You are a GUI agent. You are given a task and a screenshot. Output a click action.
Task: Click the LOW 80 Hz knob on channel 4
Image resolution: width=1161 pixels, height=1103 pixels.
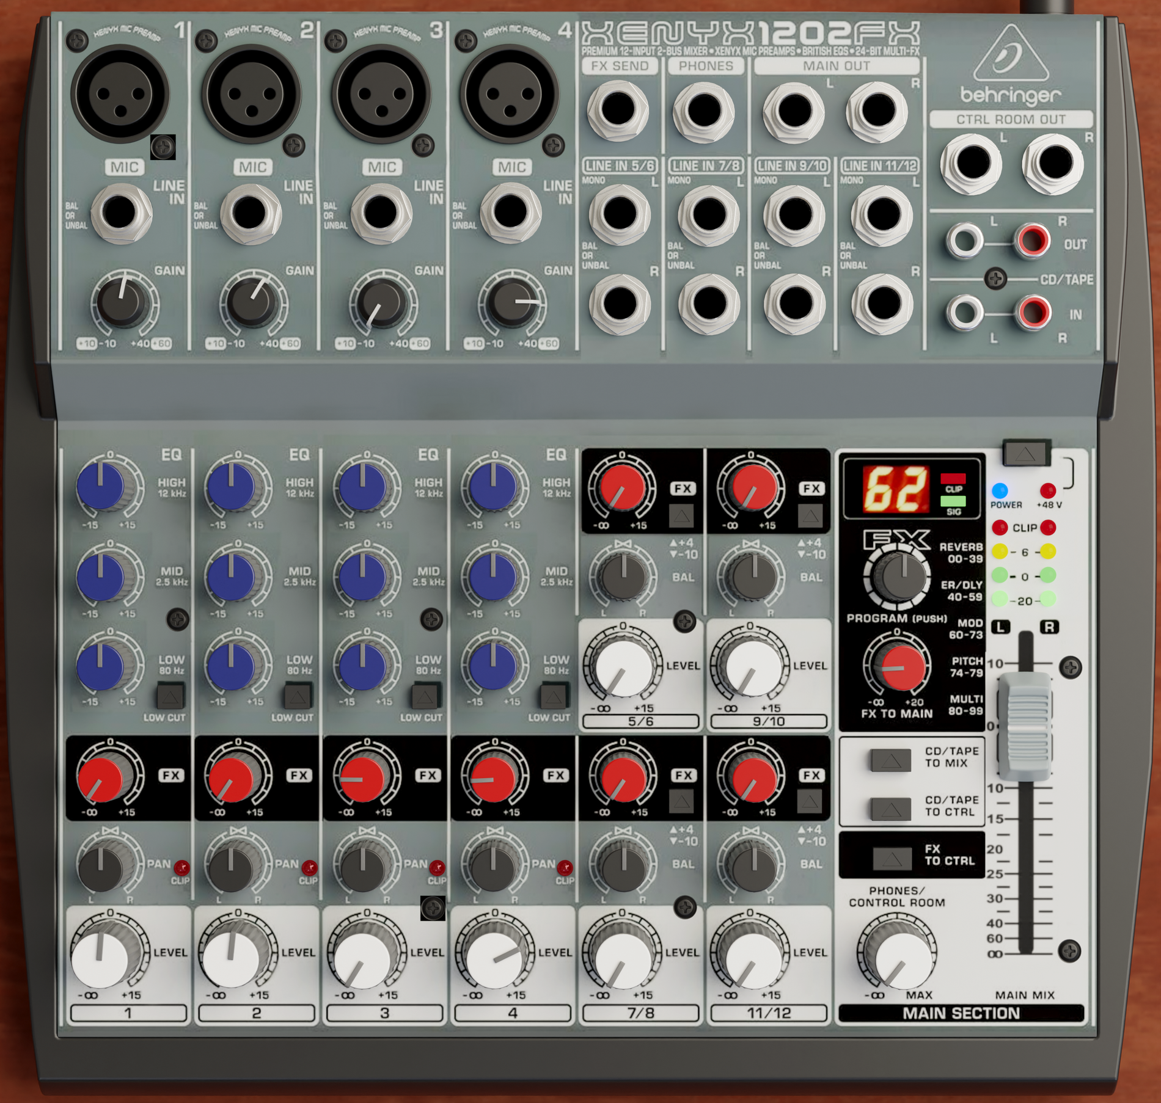(x=493, y=666)
